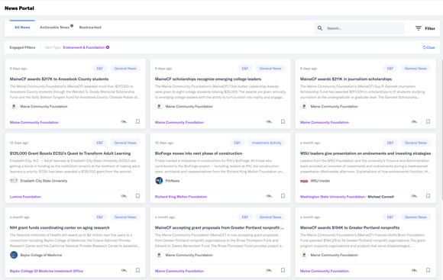This screenshot has height=280, width=443.
Task: Share the BioForge construction article
Action: pyautogui.click(x=269, y=196)
